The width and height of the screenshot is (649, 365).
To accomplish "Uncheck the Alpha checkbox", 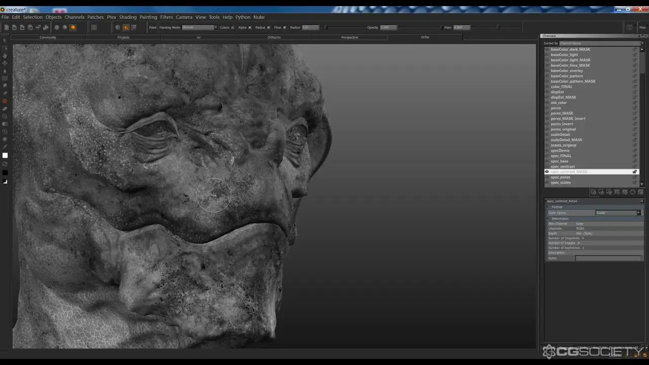I will (250, 27).
